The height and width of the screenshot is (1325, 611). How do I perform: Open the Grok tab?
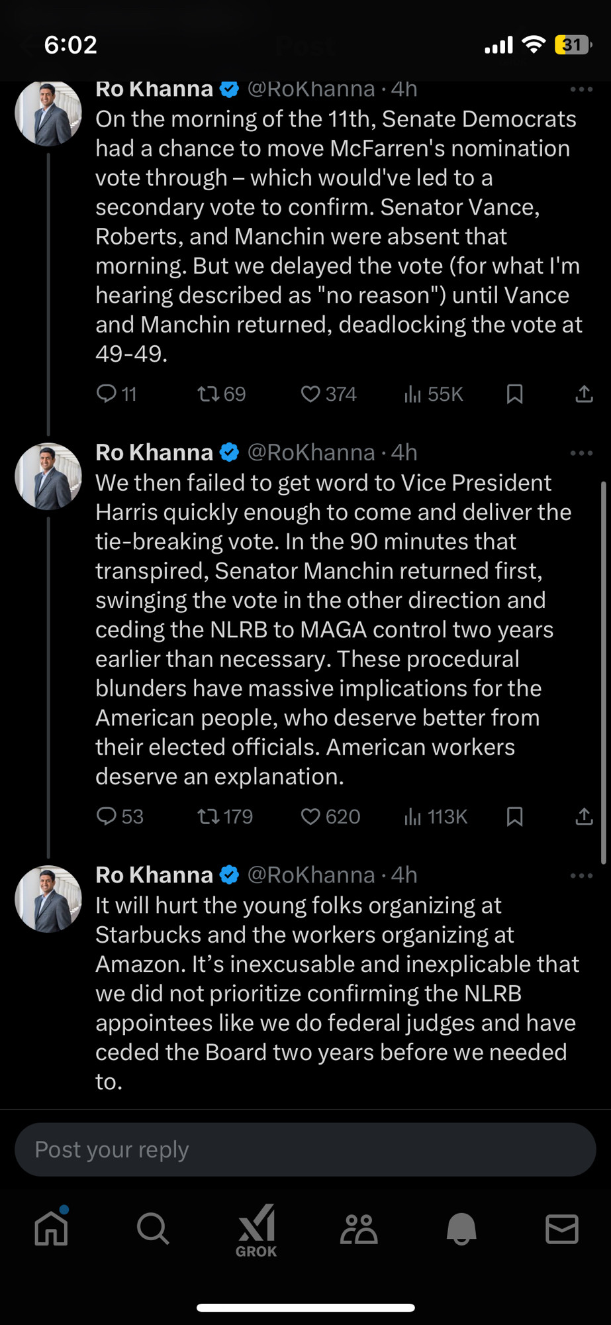[257, 1231]
